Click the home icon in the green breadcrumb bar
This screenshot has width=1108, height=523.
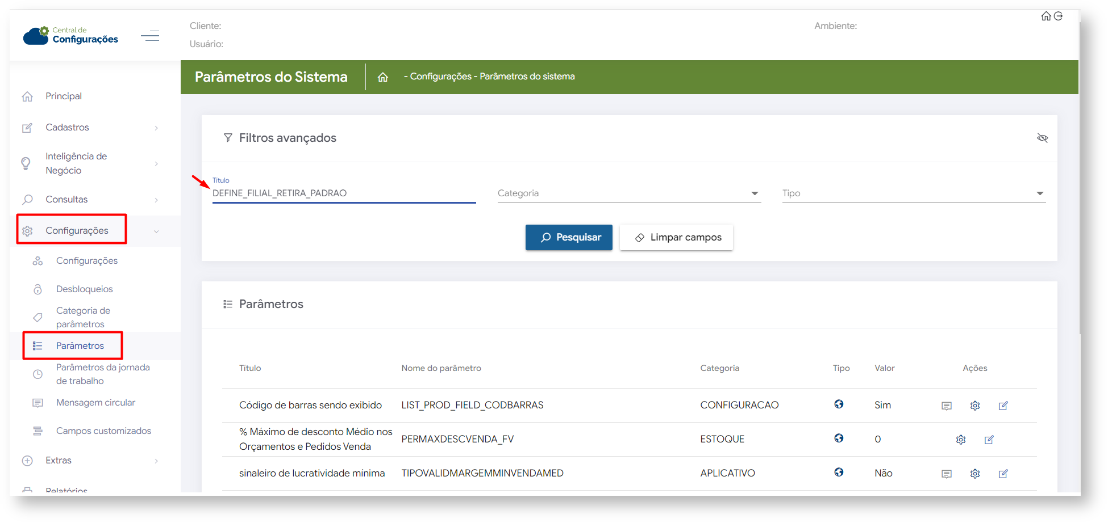(x=383, y=77)
